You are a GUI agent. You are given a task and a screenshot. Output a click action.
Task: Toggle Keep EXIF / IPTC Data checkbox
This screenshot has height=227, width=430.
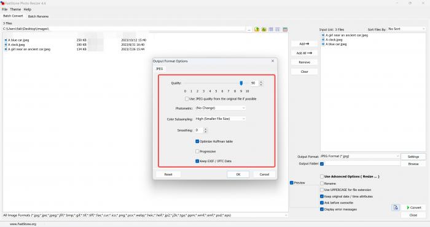(x=197, y=161)
